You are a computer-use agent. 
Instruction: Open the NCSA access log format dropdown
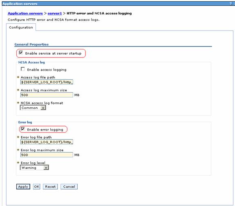33,108
